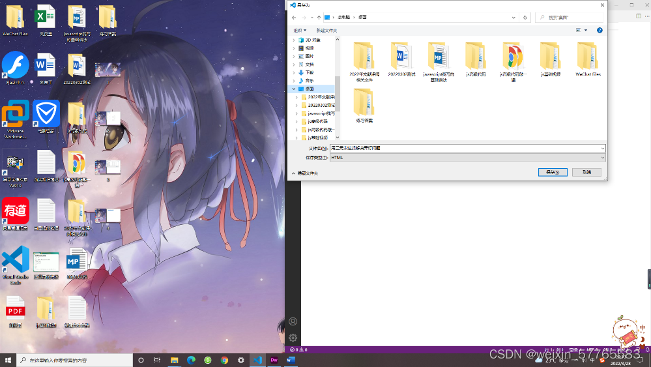This screenshot has width=651, height=367.
Task: Select 视频 in the navigation tree
Action: (310, 48)
